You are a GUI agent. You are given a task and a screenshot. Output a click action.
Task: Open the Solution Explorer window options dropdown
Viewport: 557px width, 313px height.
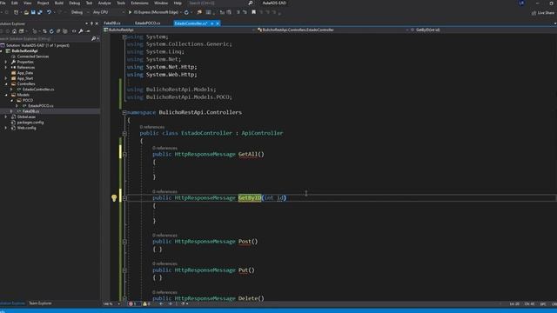coord(87,23)
